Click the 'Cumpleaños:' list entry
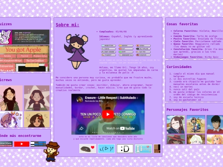 click(x=113, y=32)
